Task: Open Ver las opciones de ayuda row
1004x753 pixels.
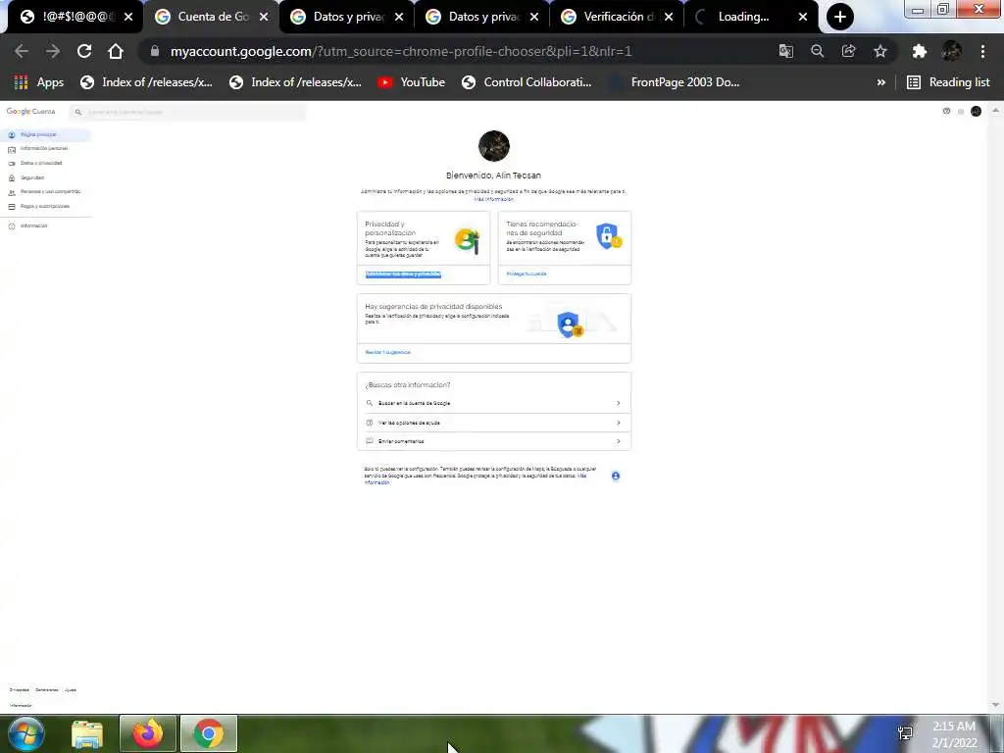Action: pyautogui.click(x=494, y=423)
